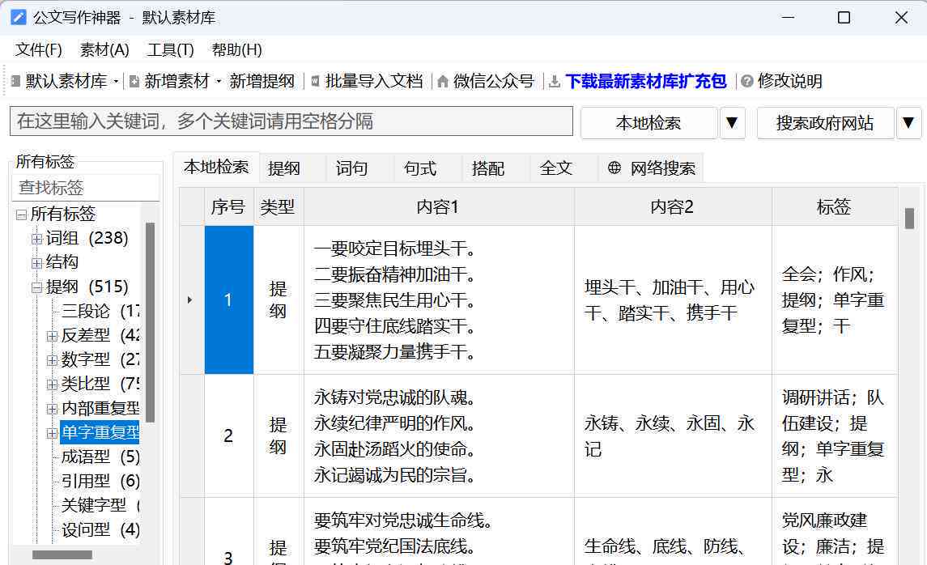Image resolution: width=927 pixels, height=565 pixels.
Task: Switch to the 本地检索 tab
Action: [x=216, y=167]
